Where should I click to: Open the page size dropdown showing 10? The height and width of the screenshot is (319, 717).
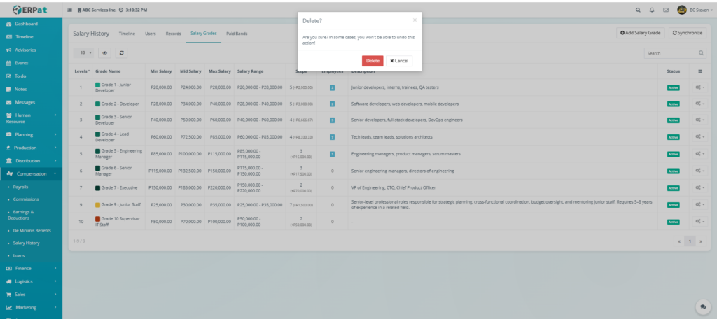click(x=84, y=53)
